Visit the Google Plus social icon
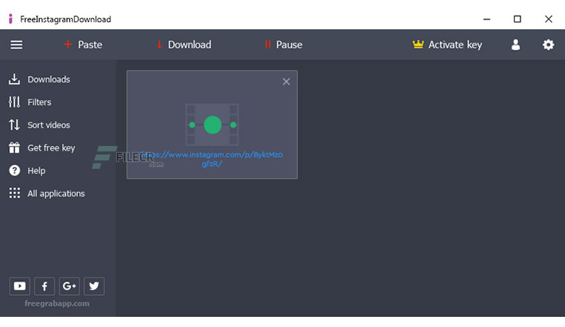 click(x=69, y=286)
